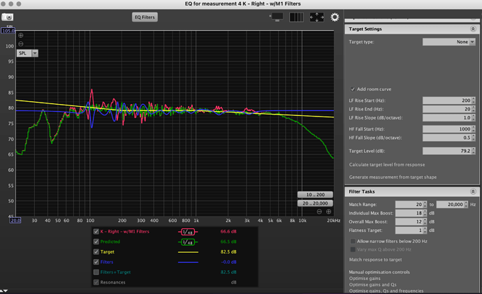The image size is (482, 294).
Task: Adjust HF Fall Slope stepper arrows
Action: 474,138
